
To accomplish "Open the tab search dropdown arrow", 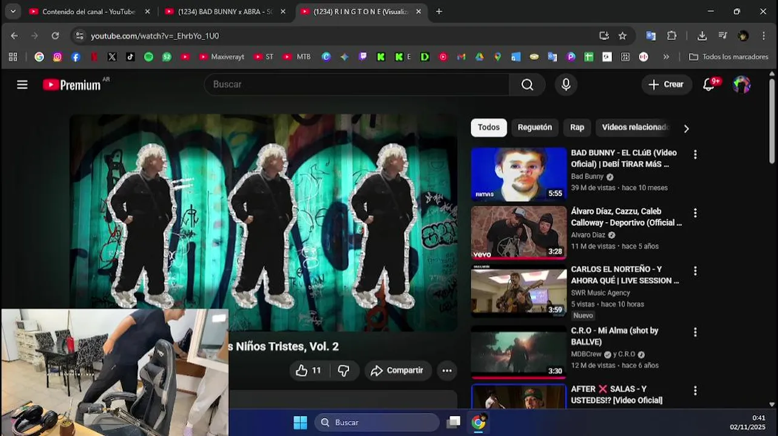I will (13, 12).
